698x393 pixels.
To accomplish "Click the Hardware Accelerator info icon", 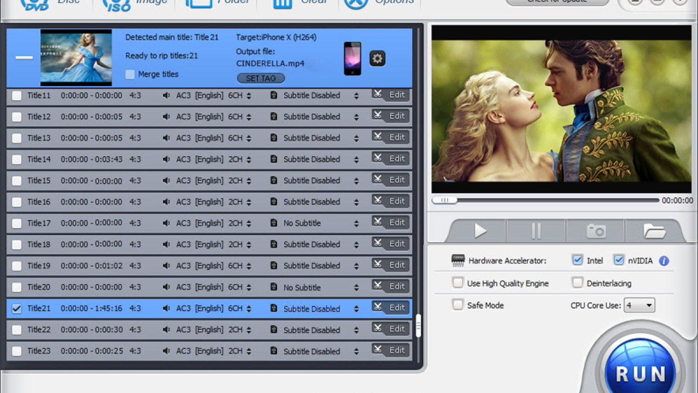I will (x=664, y=261).
